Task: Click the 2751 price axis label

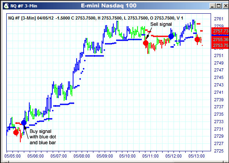Action: [x=218, y=56]
